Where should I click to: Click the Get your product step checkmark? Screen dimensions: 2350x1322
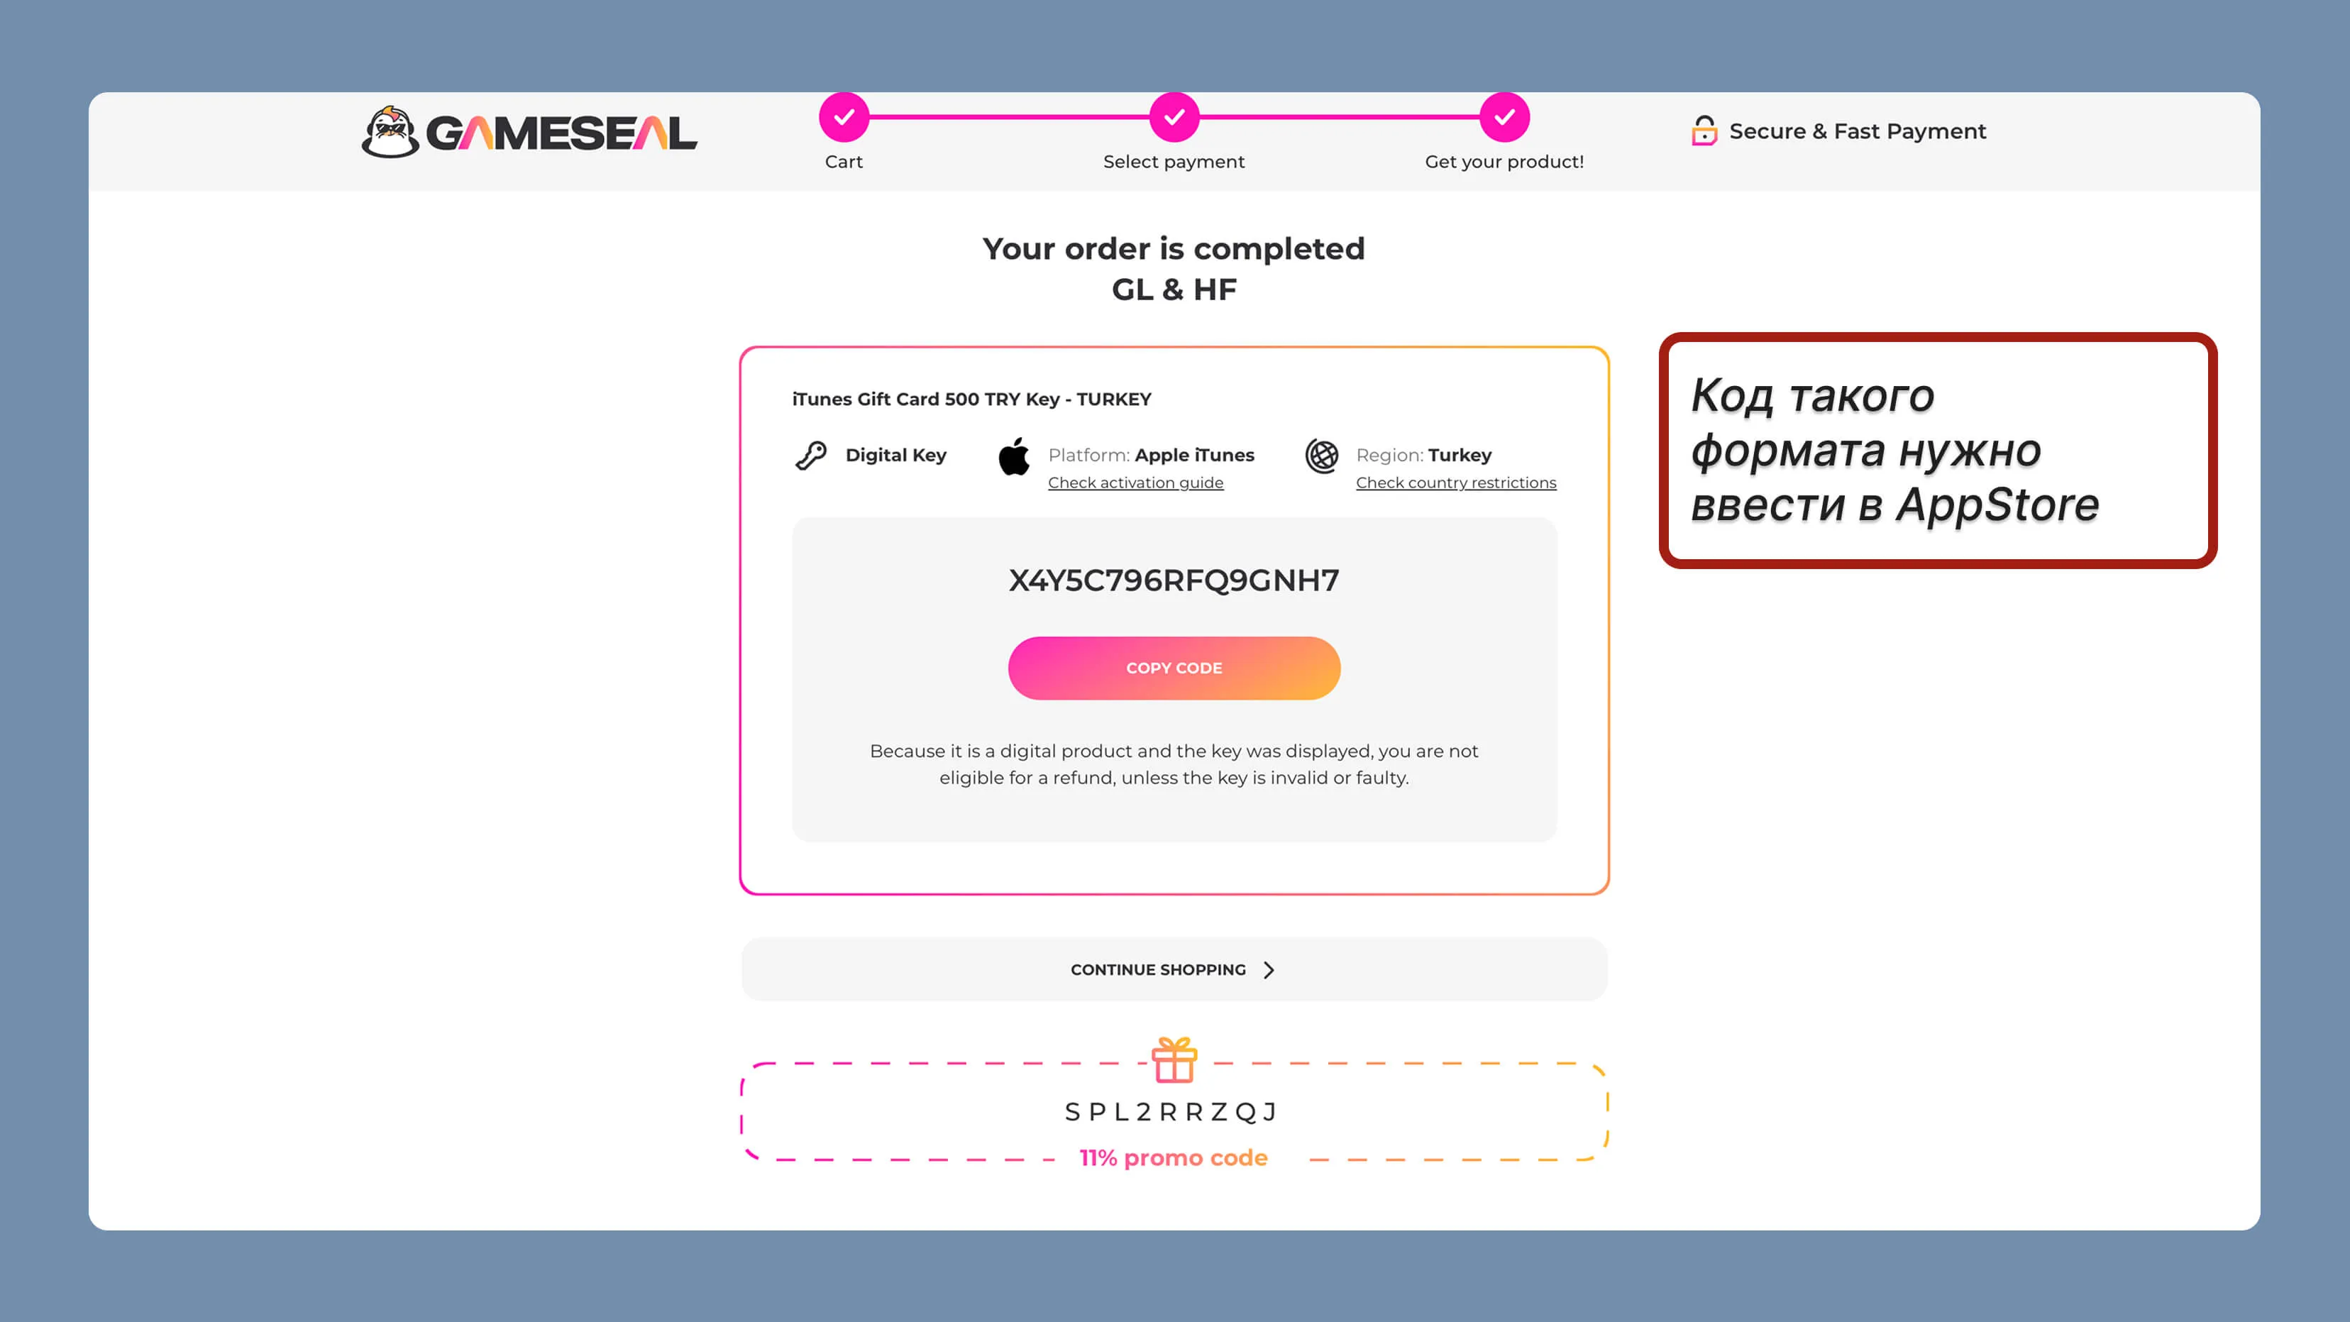1504,117
